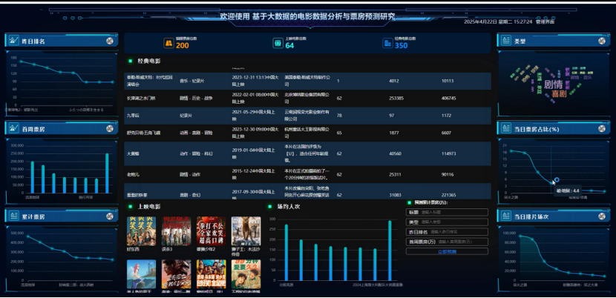Select the 九零后 table row title
This screenshot has width=616, height=298.
click(131, 116)
